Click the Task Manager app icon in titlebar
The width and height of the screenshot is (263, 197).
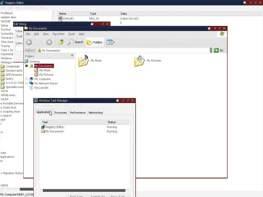(x=36, y=100)
